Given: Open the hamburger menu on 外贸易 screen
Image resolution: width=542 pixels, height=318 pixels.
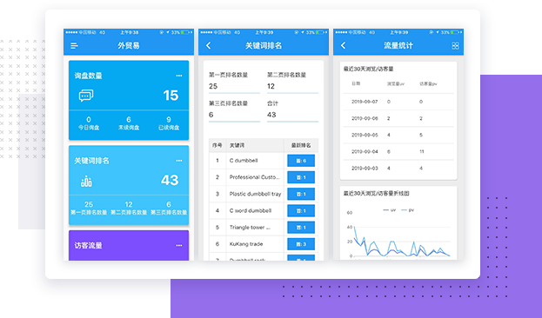Looking at the screenshot, I should pos(74,45).
